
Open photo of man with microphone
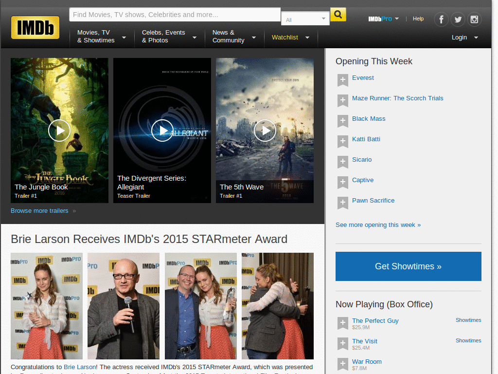[124, 306]
